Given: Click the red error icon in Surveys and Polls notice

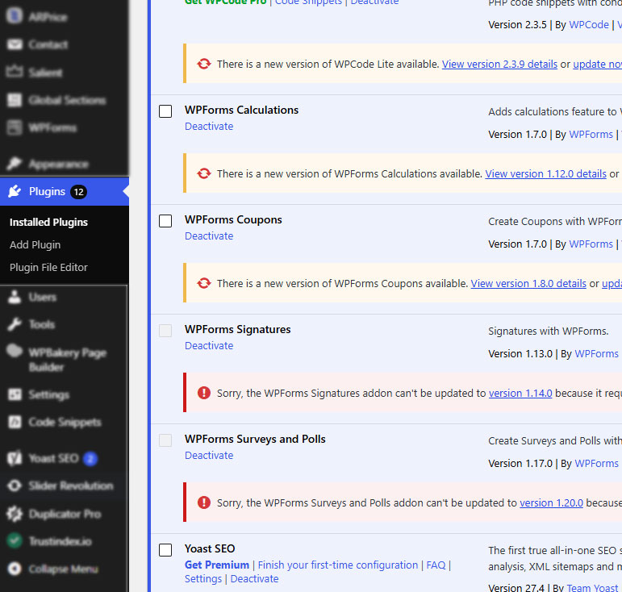Looking at the screenshot, I should pos(204,502).
